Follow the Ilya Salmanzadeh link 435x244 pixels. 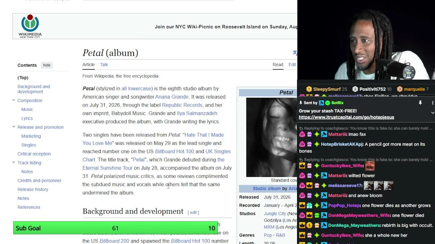[197, 113]
